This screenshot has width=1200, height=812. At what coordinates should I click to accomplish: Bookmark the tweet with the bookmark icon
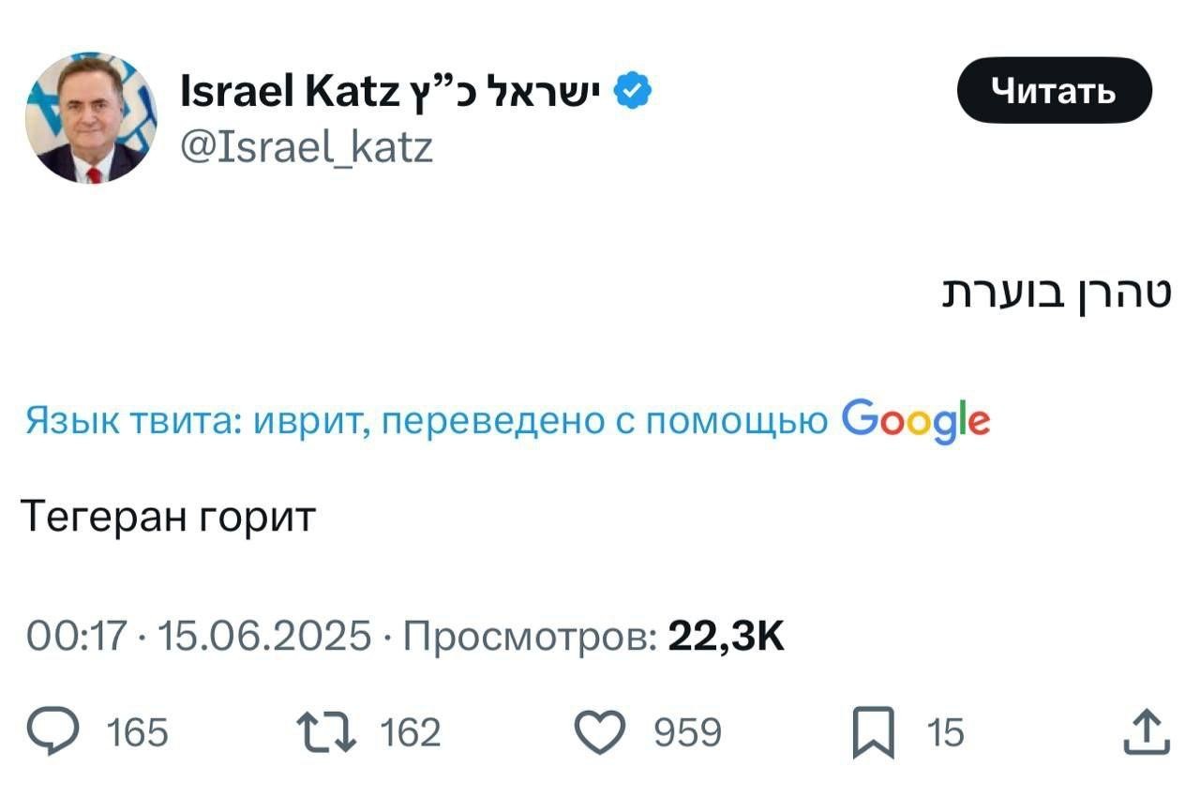[x=873, y=732]
